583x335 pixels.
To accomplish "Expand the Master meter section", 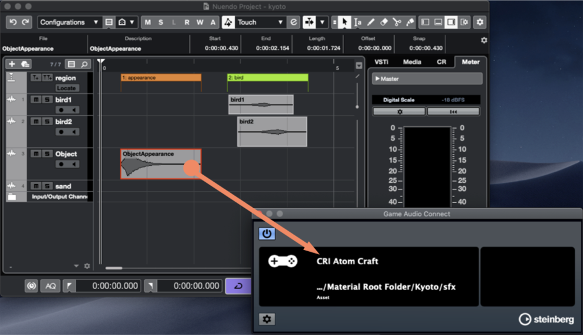I will click(x=427, y=79).
